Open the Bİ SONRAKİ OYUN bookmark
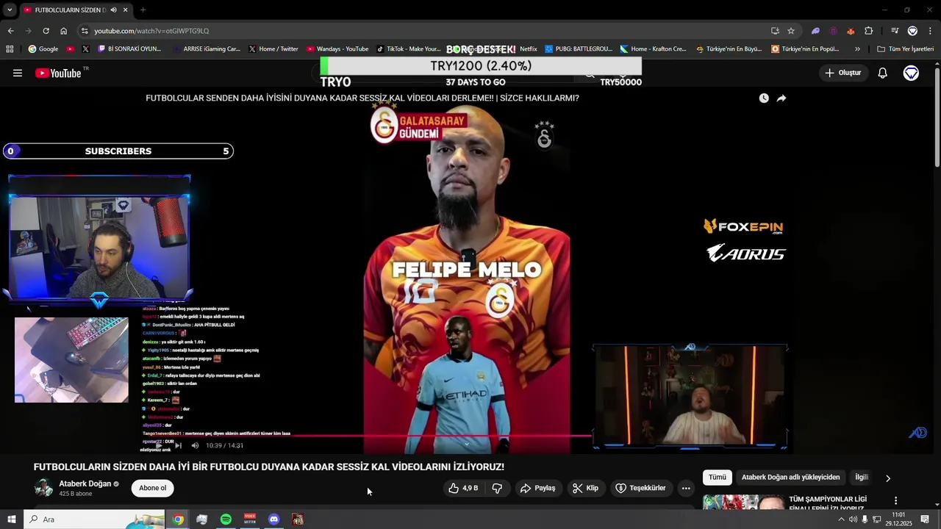Image resolution: width=941 pixels, height=529 pixels. coord(129,49)
